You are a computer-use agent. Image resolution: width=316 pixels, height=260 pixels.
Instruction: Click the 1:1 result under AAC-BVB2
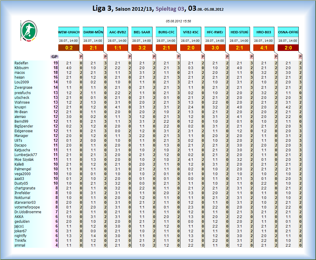click(x=118, y=48)
